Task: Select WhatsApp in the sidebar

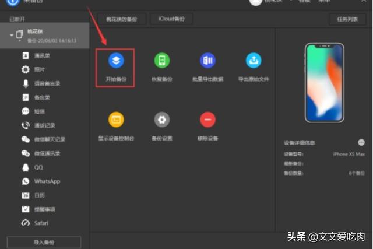Action: coord(46,181)
